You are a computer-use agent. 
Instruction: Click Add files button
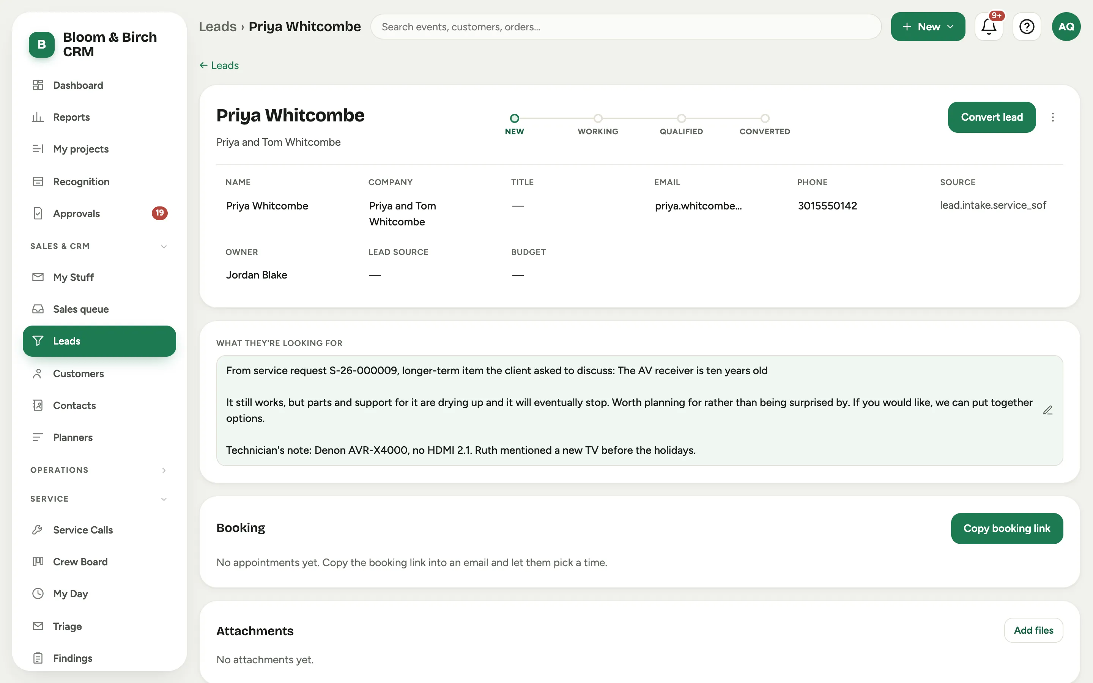pyautogui.click(x=1033, y=630)
